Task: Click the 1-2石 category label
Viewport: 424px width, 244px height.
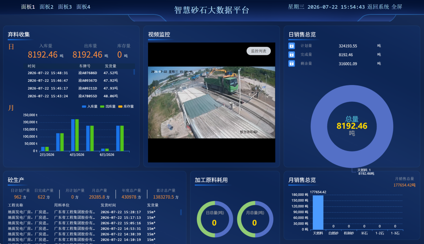Action: tap(380, 233)
